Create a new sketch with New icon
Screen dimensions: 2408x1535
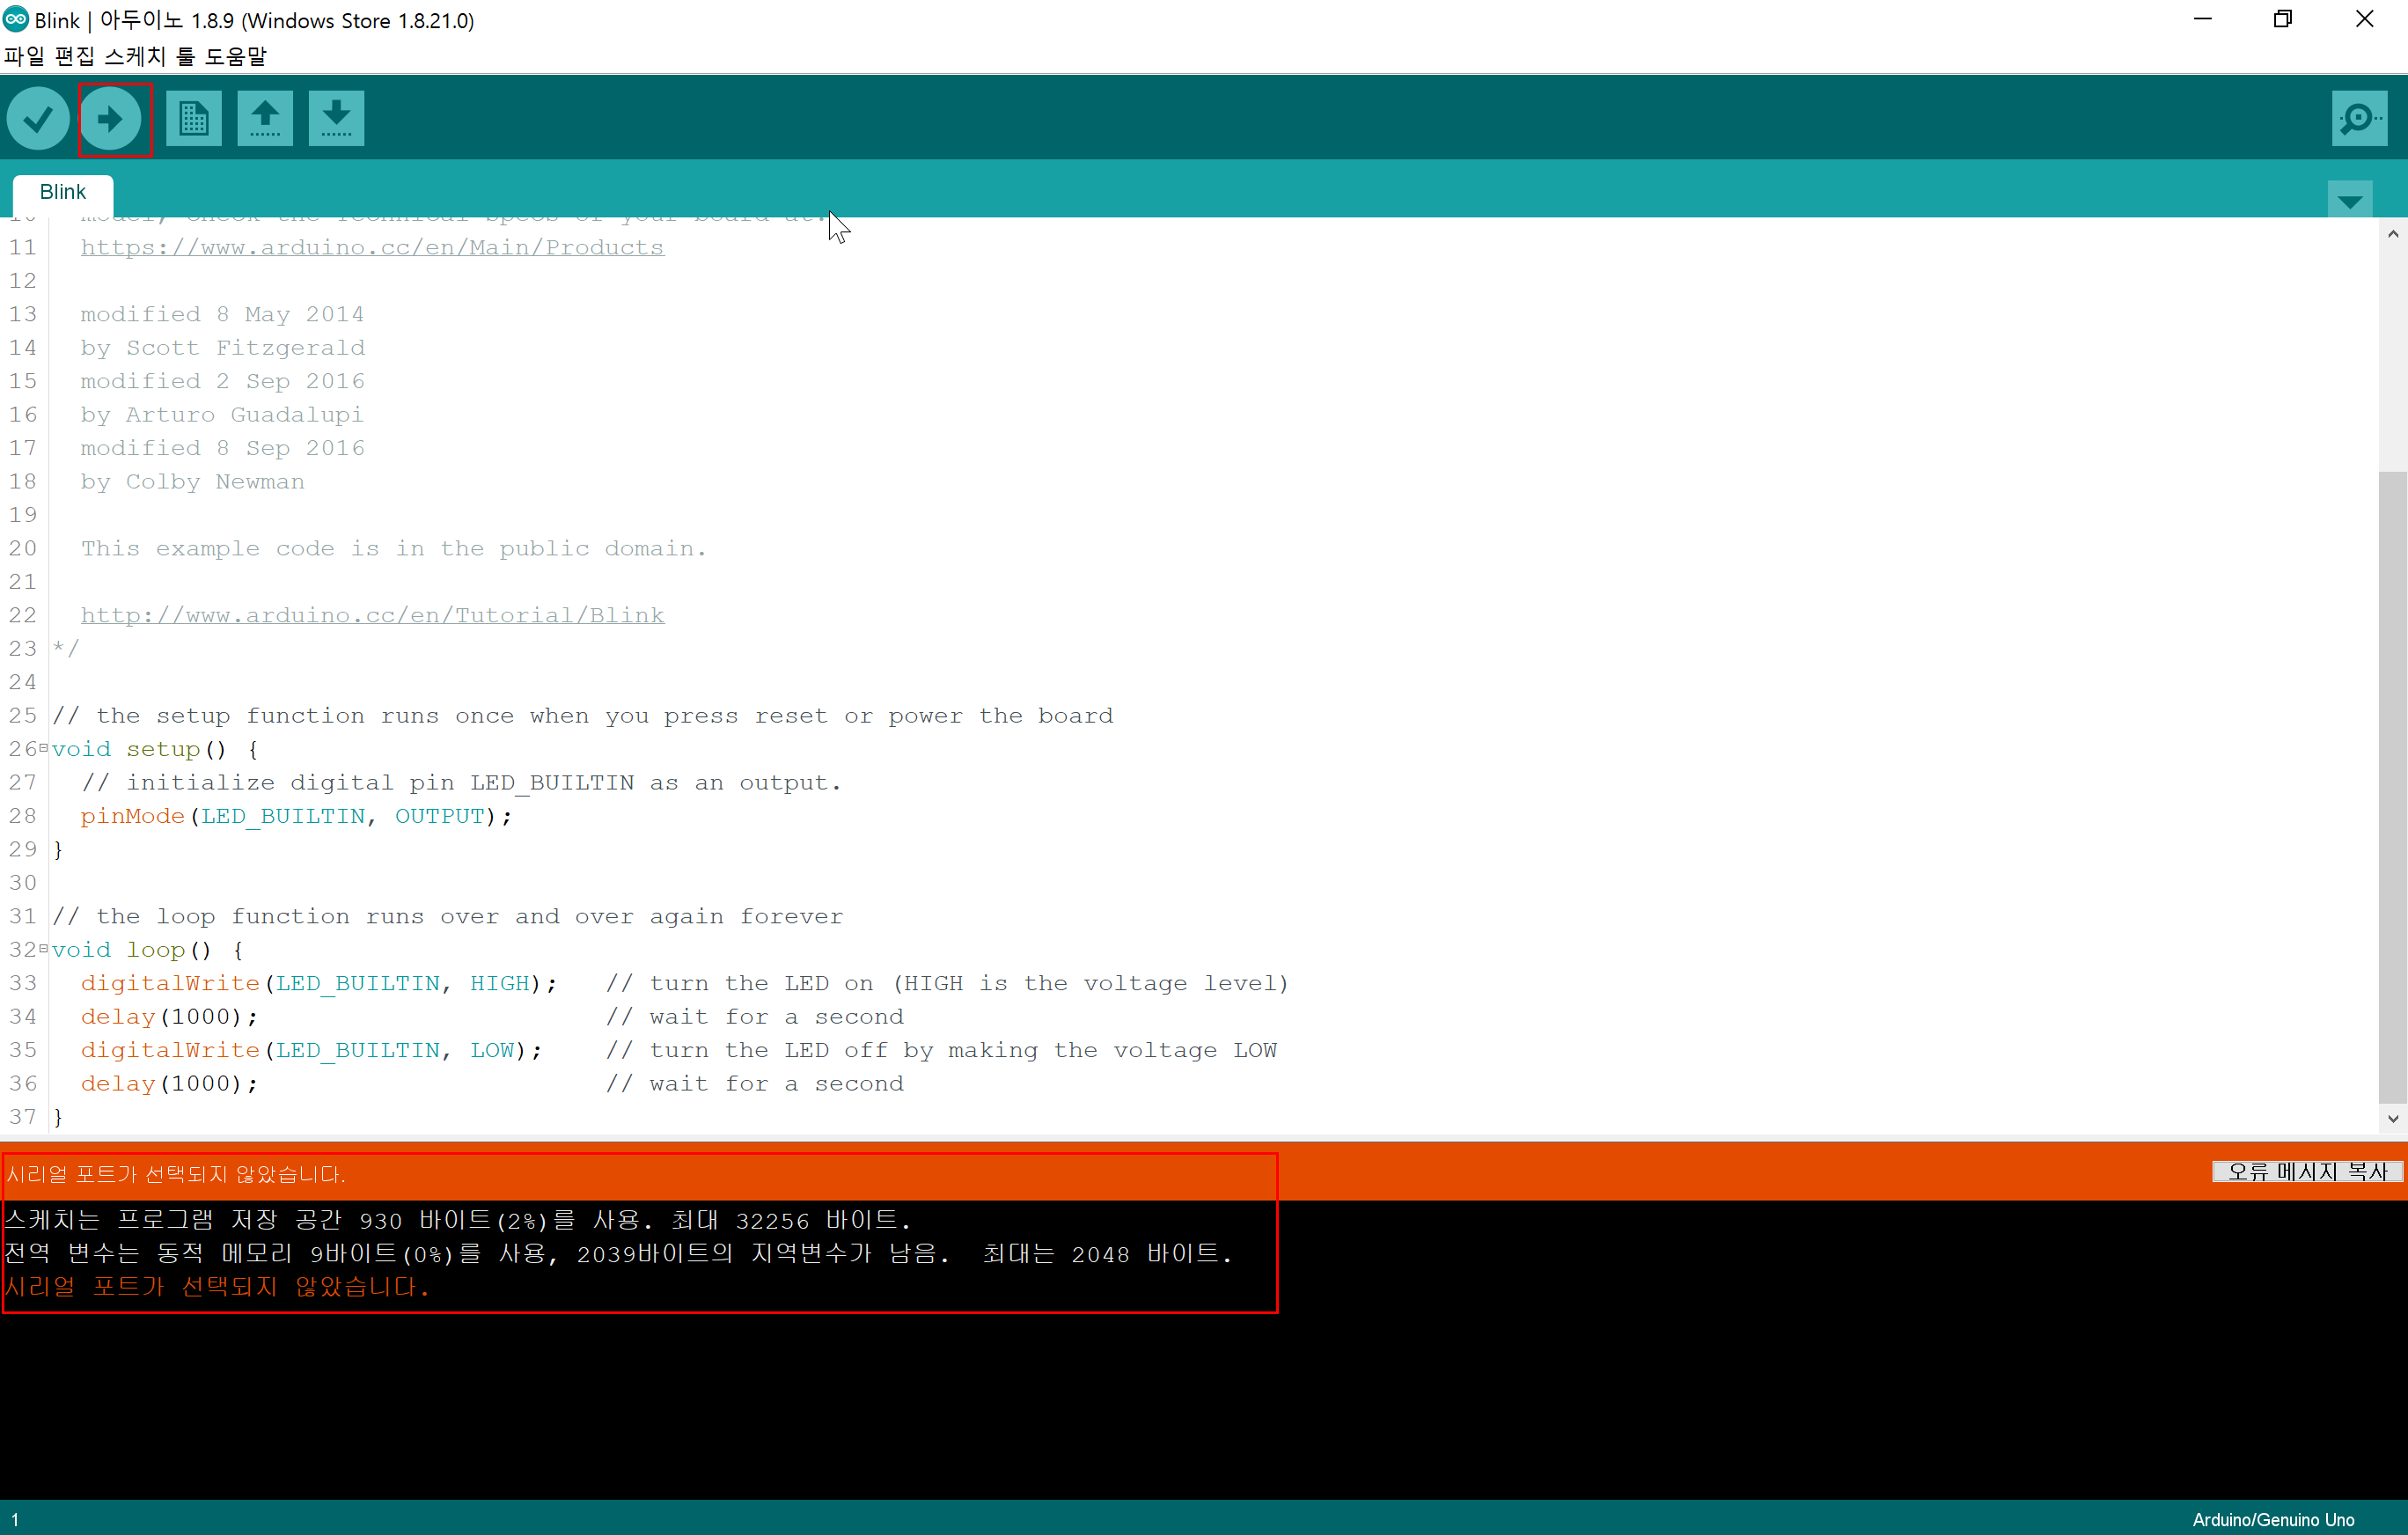click(193, 119)
